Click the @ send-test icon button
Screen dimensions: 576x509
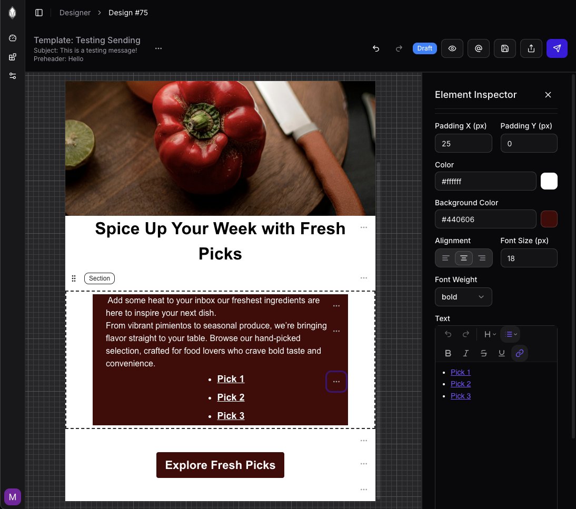click(x=478, y=48)
